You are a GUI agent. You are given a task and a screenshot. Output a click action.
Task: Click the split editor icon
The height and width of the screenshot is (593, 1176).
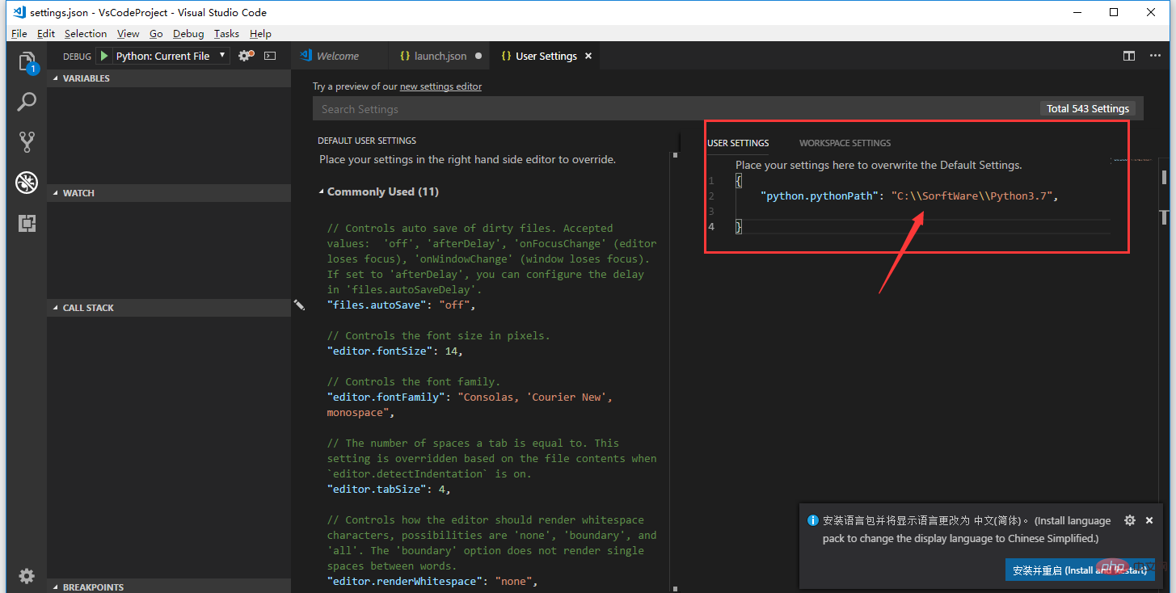click(x=1128, y=56)
